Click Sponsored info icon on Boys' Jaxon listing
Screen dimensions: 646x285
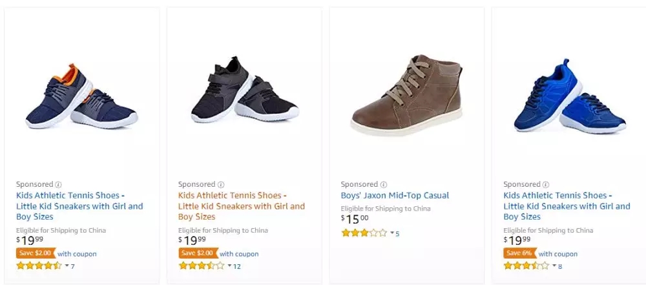click(x=384, y=184)
